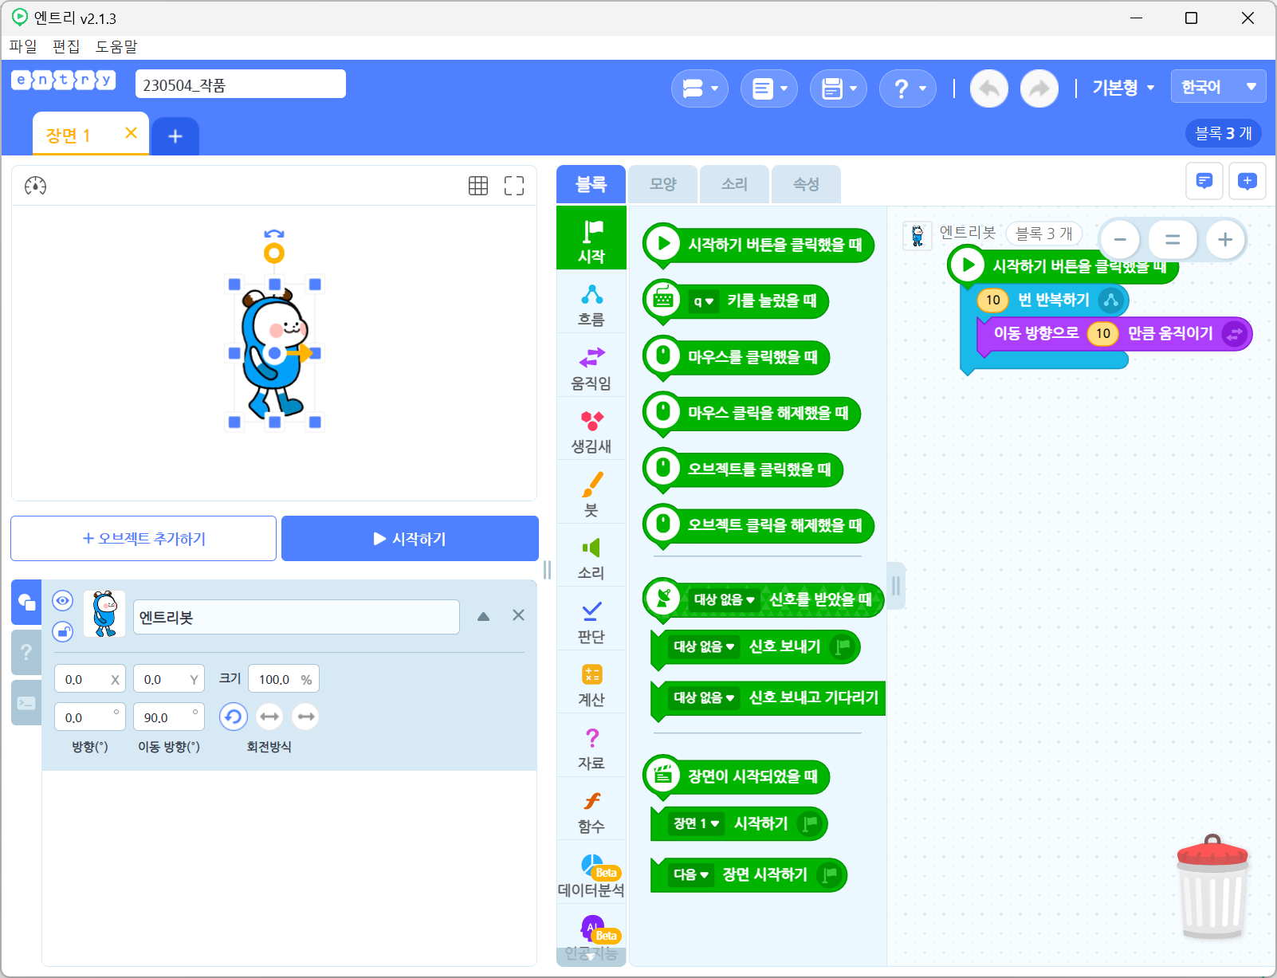The height and width of the screenshot is (978, 1277).
Task: Toggle 엔트리봇 object visibility eye
Action: pyautogui.click(x=63, y=600)
